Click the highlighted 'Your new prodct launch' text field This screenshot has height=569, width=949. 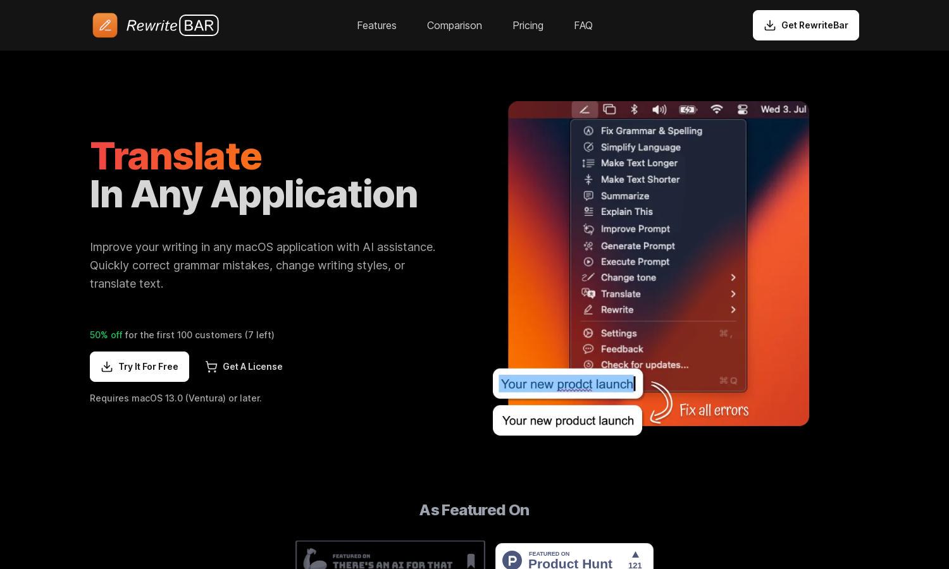pyautogui.click(x=568, y=384)
